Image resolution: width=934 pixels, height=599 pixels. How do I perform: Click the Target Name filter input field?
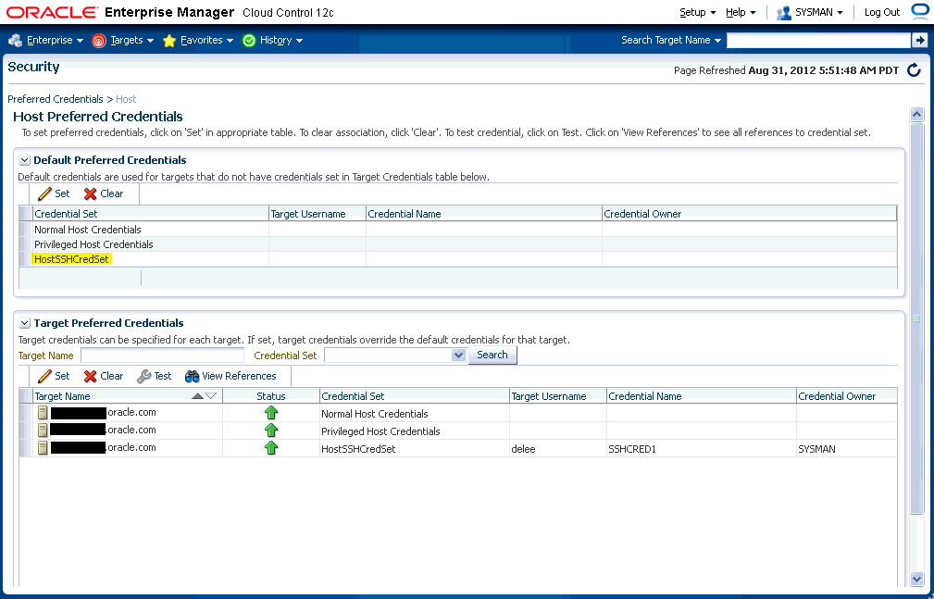(x=163, y=356)
